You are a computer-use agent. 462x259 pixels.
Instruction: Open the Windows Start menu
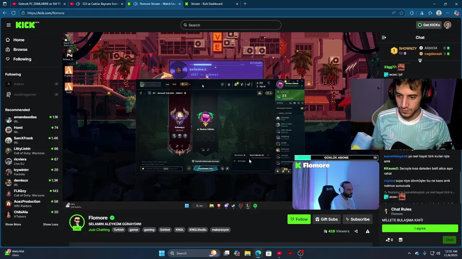(162, 253)
